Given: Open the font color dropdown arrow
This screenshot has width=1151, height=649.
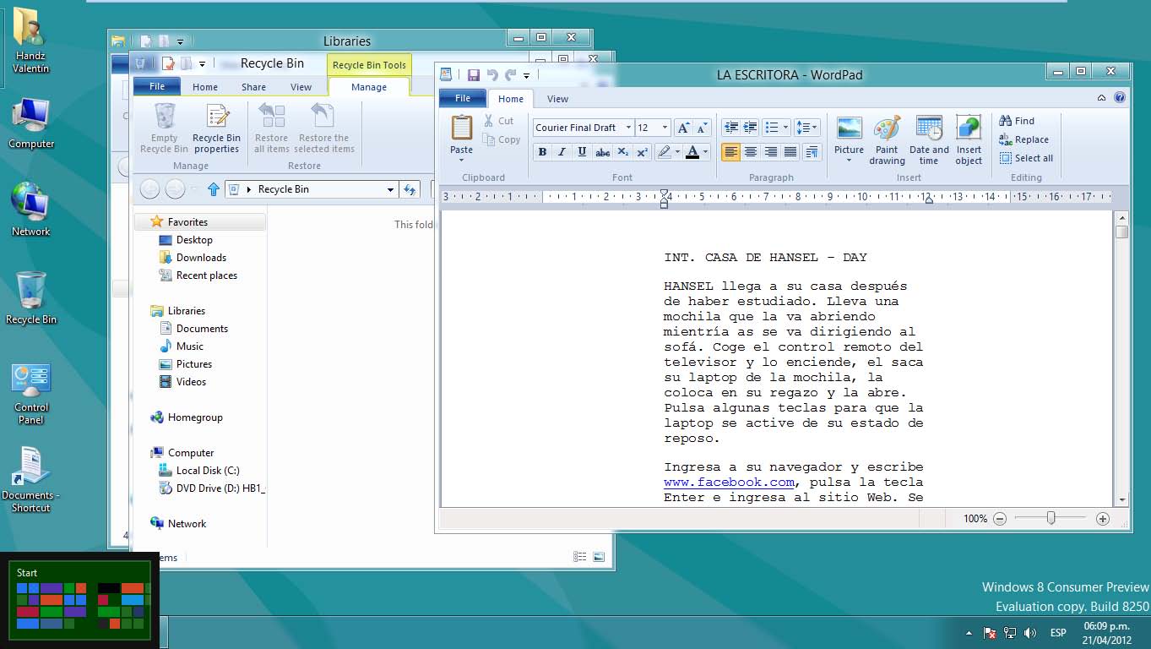Looking at the screenshot, I should (706, 152).
